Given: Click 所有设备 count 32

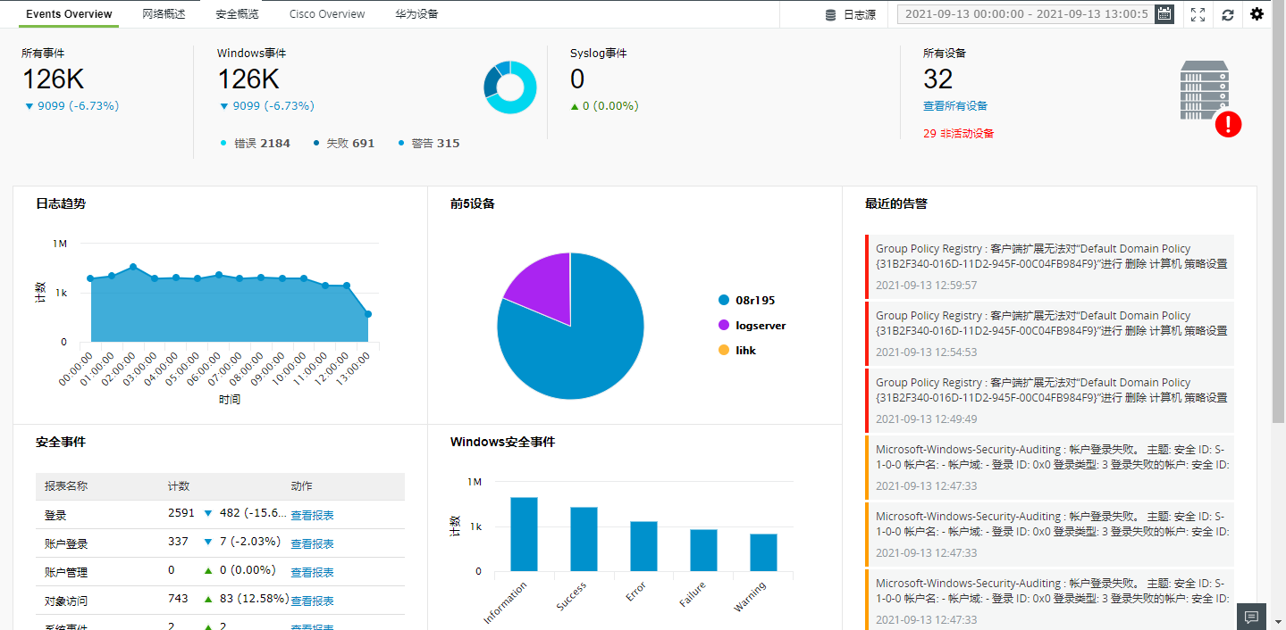Looking at the screenshot, I should pyautogui.click(x=938, y=79).
